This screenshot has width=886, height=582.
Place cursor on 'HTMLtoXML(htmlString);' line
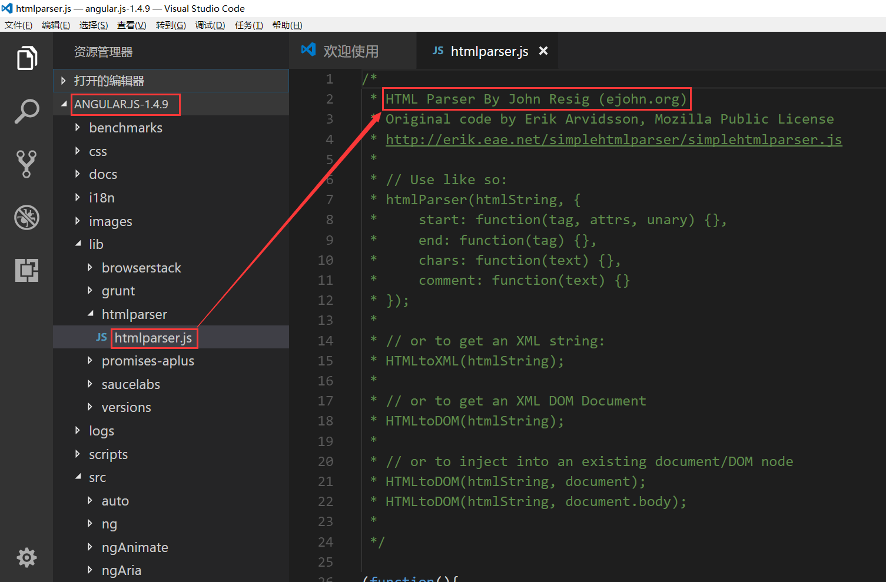(474, 361)
